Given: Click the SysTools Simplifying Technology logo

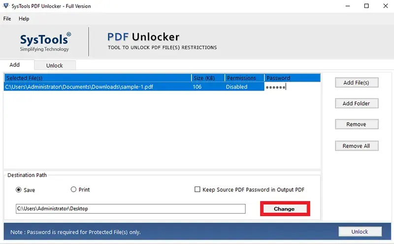Looking at the screenshot, I should click(45, 42).
